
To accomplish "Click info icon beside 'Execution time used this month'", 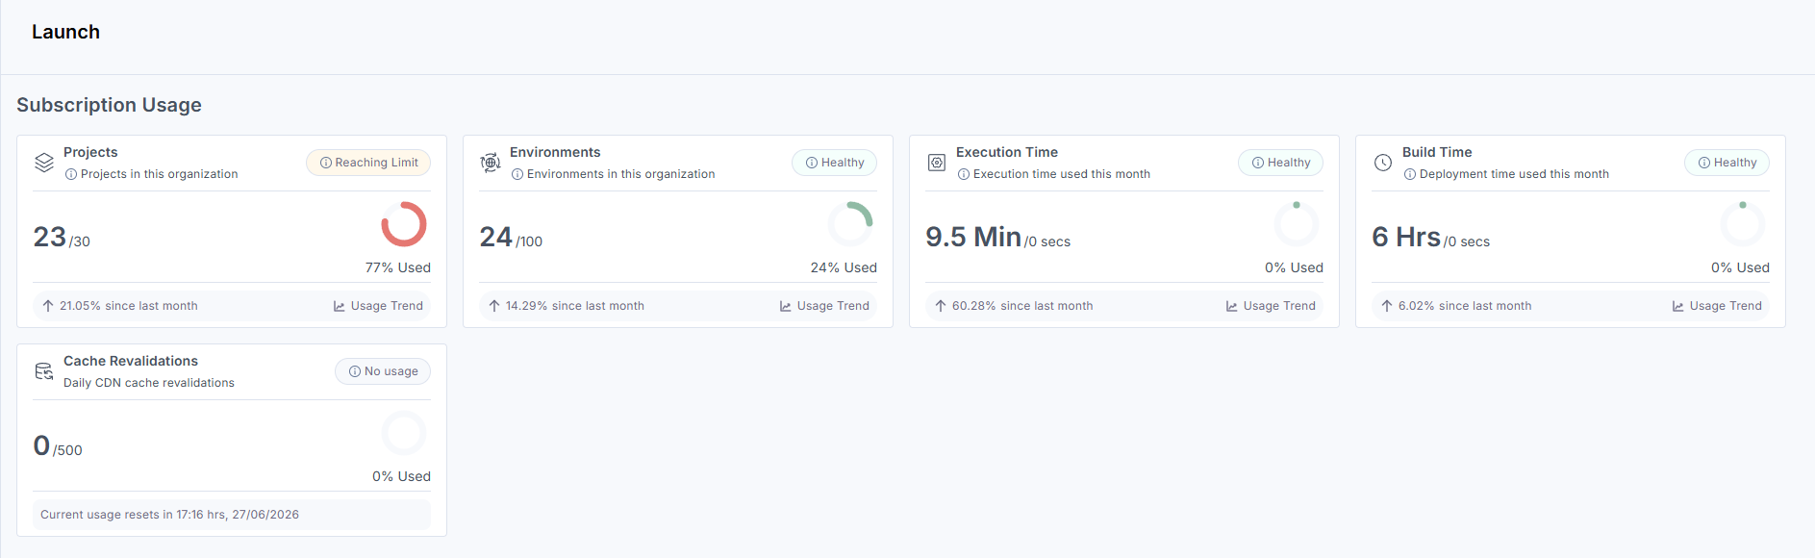I will [964, 174].
